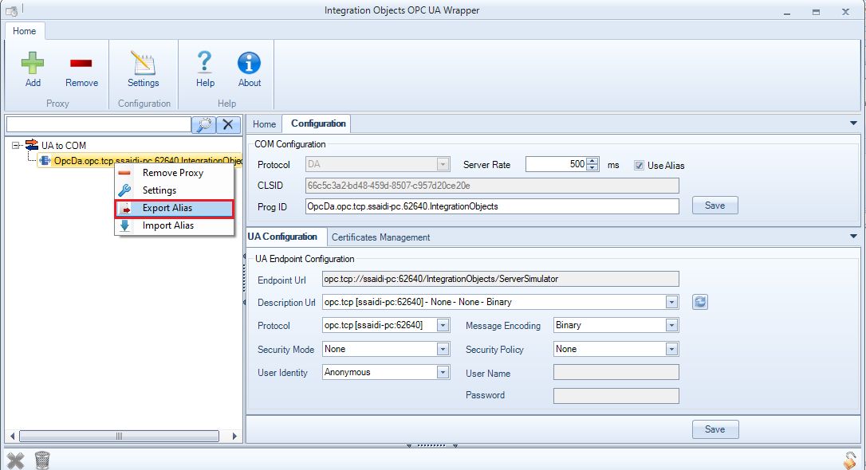Toggle the Use Alias checkbox
This screenshot has width=866, height=470.
[639, 165]
